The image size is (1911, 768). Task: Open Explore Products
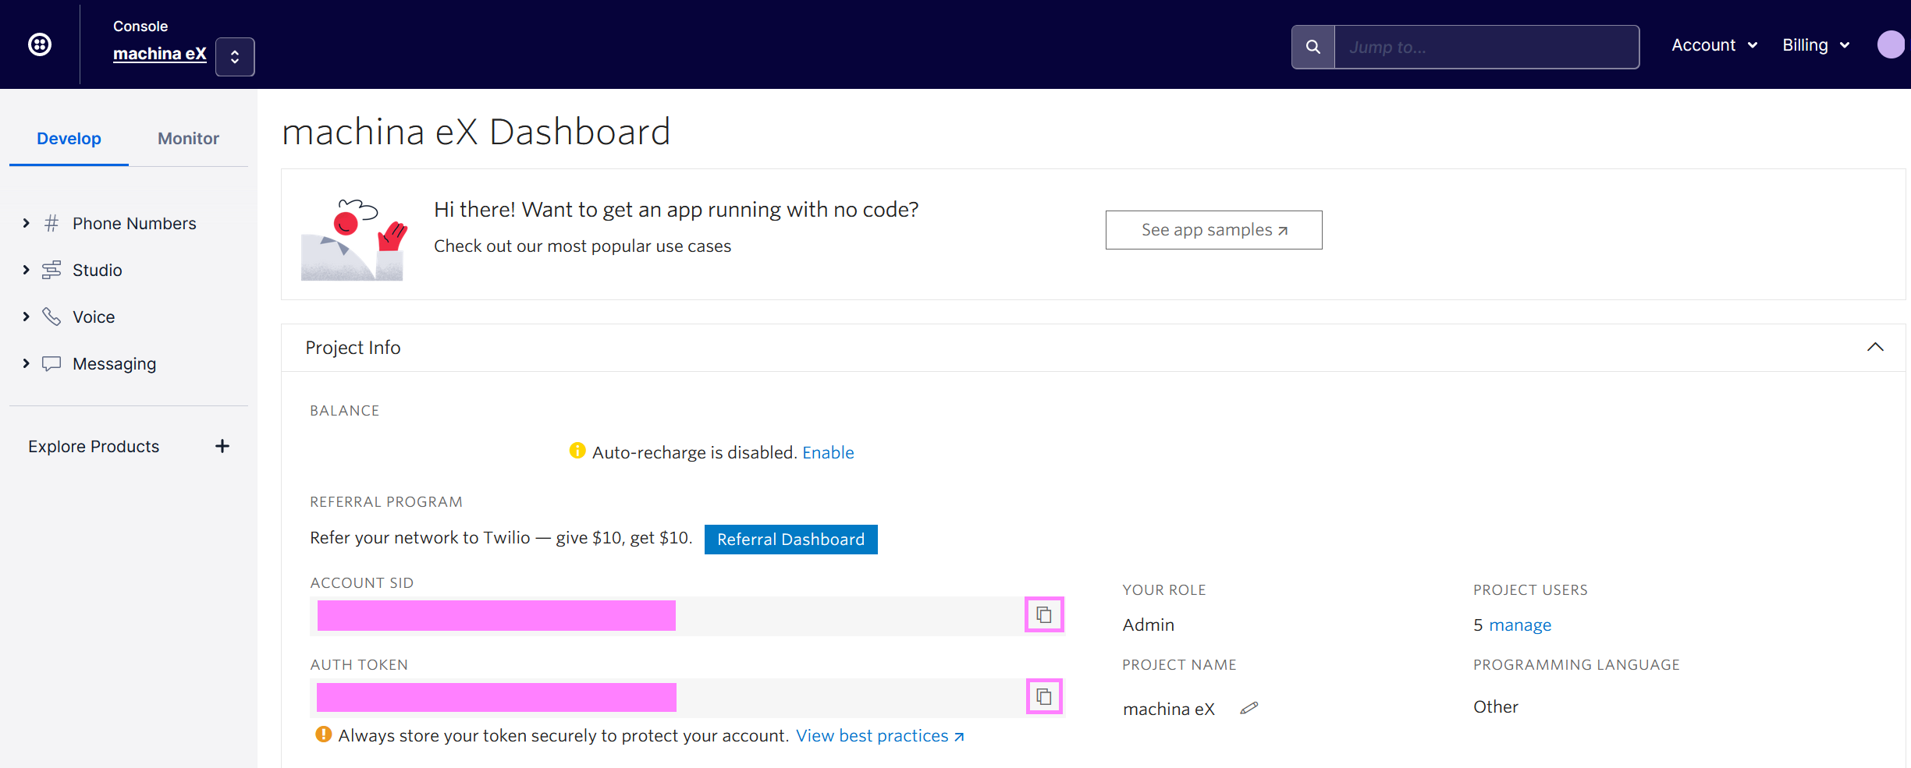[x=94, y=447]
